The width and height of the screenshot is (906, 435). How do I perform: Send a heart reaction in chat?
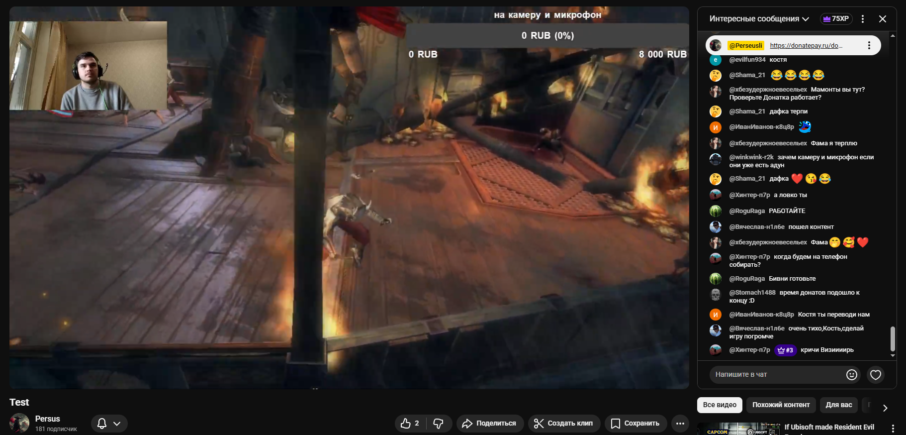coord(876,375)
